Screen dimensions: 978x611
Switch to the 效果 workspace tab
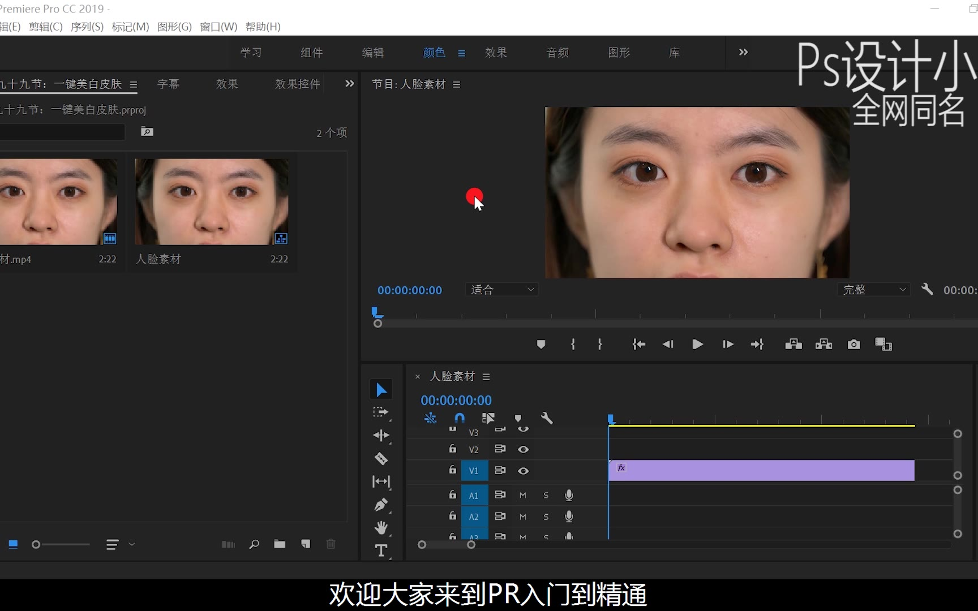pyautogui.click(x=496, y=53)
